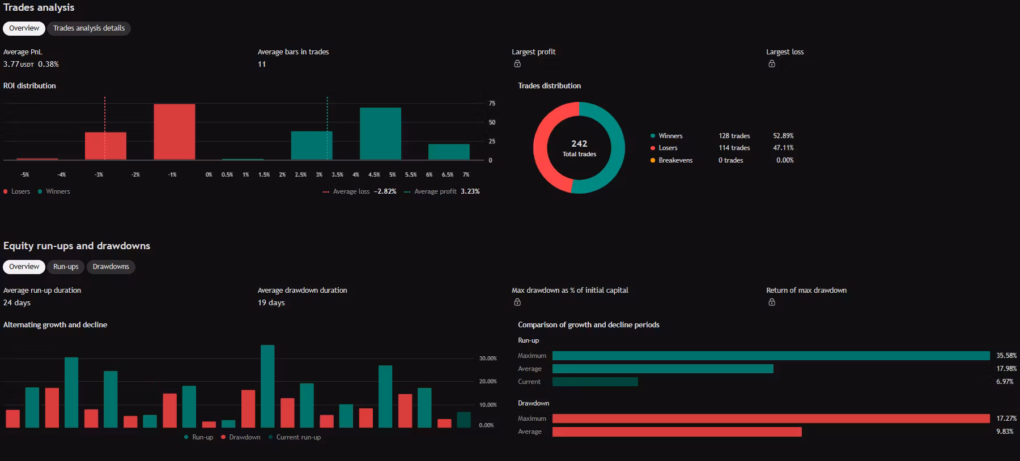Image resolution: width=1020 pixels, height=461 pixels.
Task: Click the Winners dot in Trades distribution legend
Action: pyautogui.click(x=653, y=136)
